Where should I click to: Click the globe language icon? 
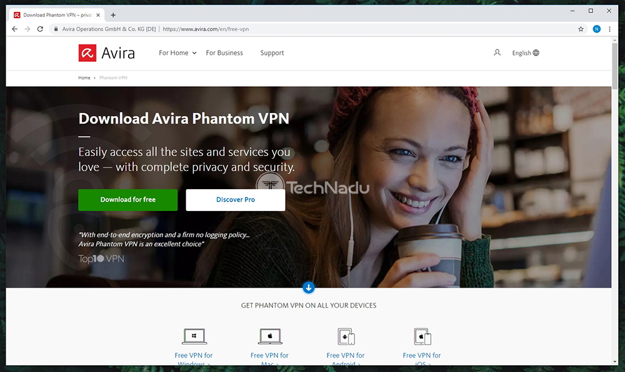(536, 53)
